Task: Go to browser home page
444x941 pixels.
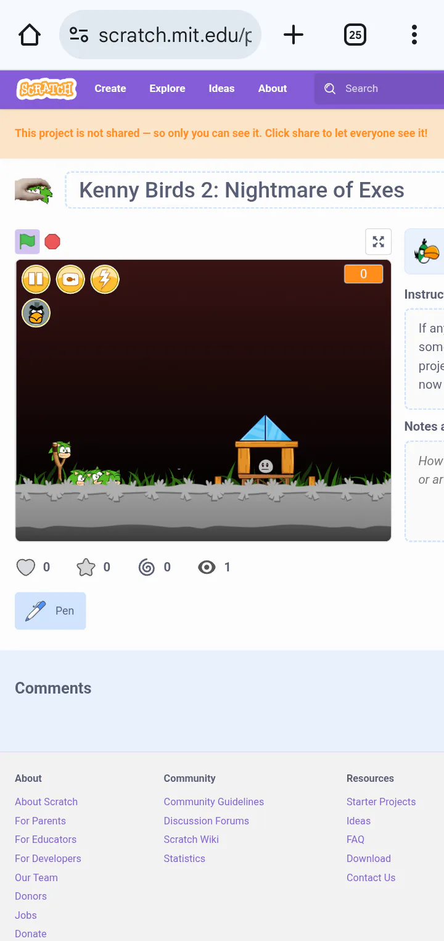Action: (x=30, y=35)
